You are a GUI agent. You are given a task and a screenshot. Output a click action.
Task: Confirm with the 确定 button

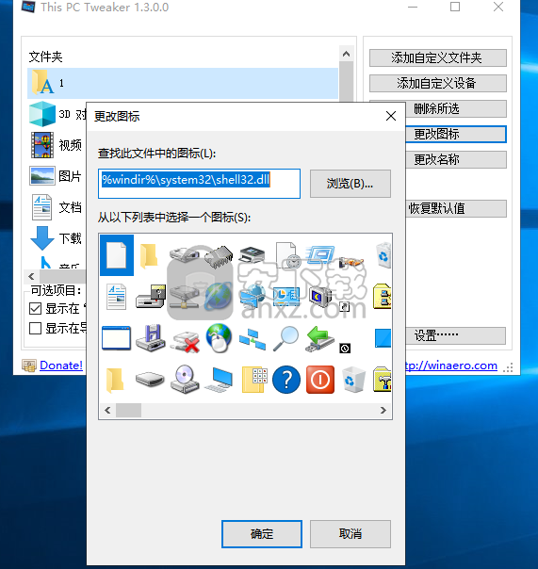[x=262, y=534]
